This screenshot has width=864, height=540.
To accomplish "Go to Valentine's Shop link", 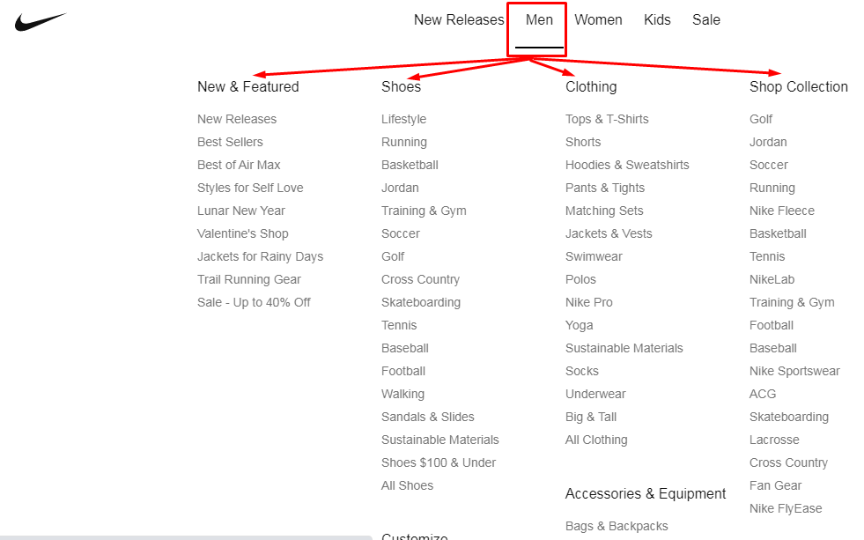I will [242, 233].
